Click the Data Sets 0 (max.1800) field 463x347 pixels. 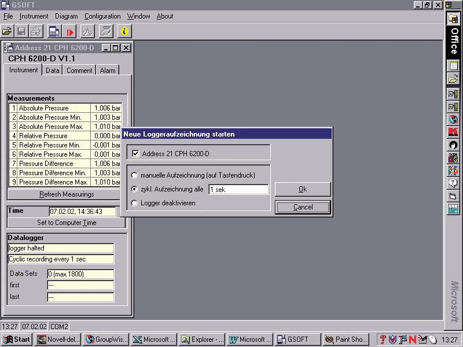pyautogui.click(x=80, y=274)
